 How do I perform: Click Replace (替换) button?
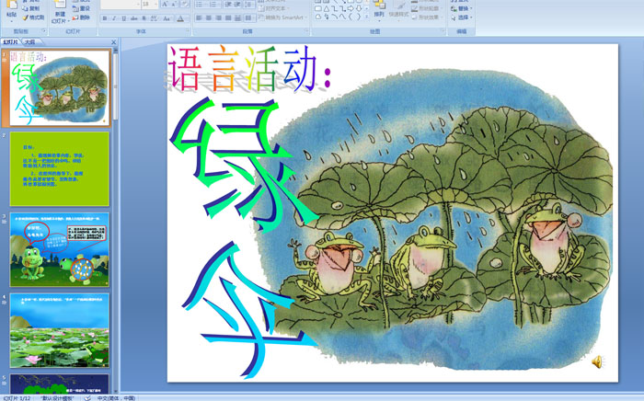[462, 8]
